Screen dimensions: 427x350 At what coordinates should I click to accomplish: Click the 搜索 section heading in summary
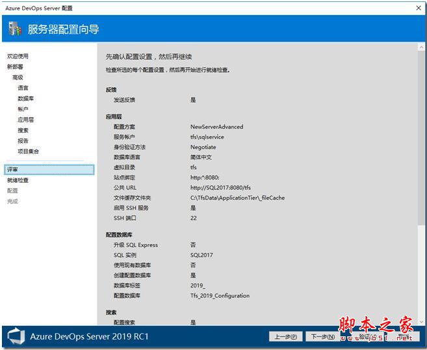pyautogui.click(x=111, y=312)
